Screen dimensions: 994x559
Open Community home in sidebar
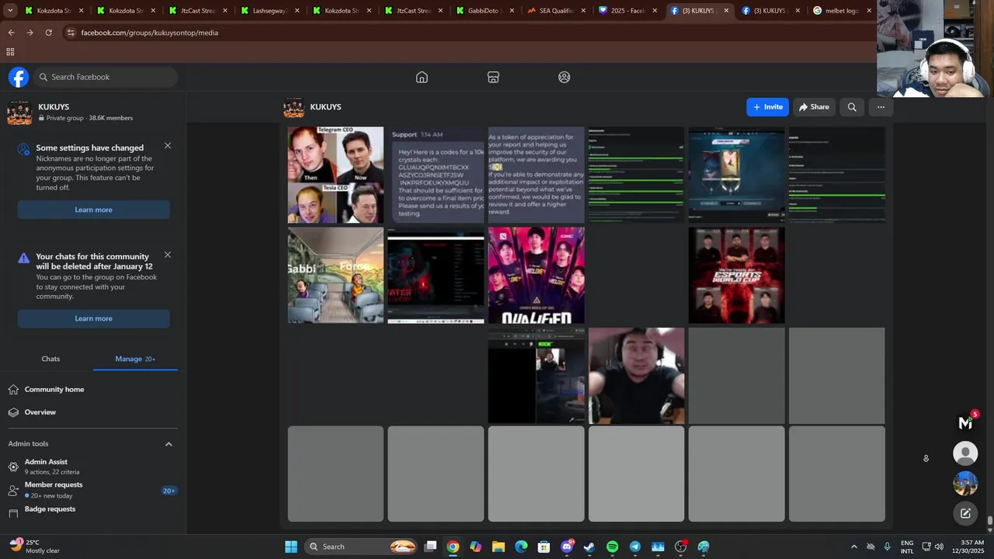click(x=93, y=390)
